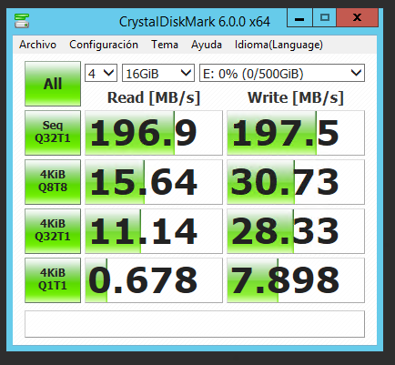
Task: Open the drive selector showing E: 0%
Action: pyautogui.click(x=282, y=73)
